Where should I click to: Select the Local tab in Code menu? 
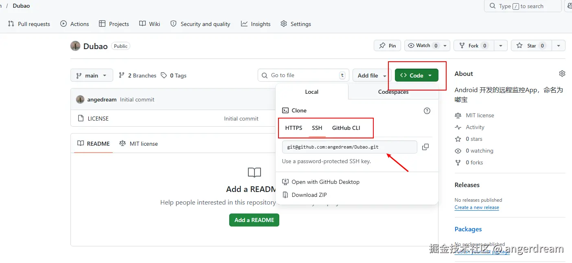pyautogui.click(x=312, y=92)
